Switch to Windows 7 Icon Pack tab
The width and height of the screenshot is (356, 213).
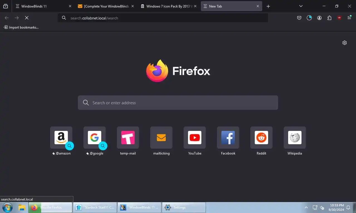coord(169,6)
